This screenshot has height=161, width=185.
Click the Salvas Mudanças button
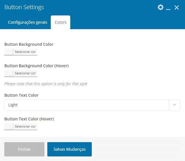69,149
